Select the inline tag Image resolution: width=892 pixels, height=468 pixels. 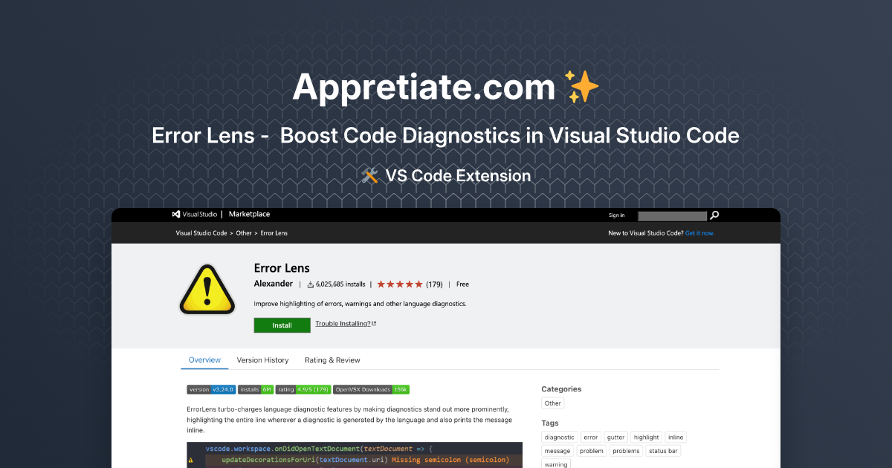pyautogui.click(x=676, y=438)
